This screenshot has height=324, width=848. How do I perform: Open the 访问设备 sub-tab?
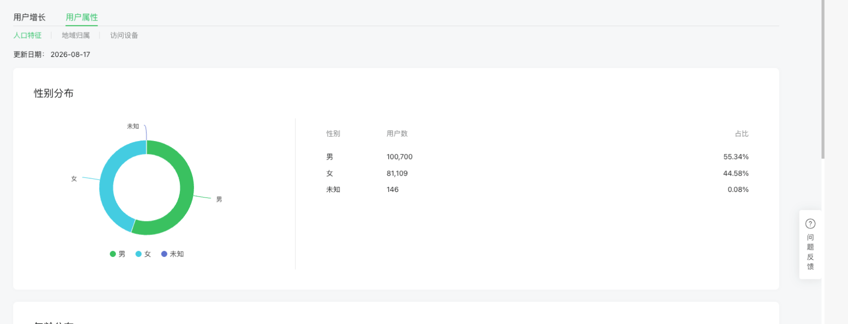(124, 35)
